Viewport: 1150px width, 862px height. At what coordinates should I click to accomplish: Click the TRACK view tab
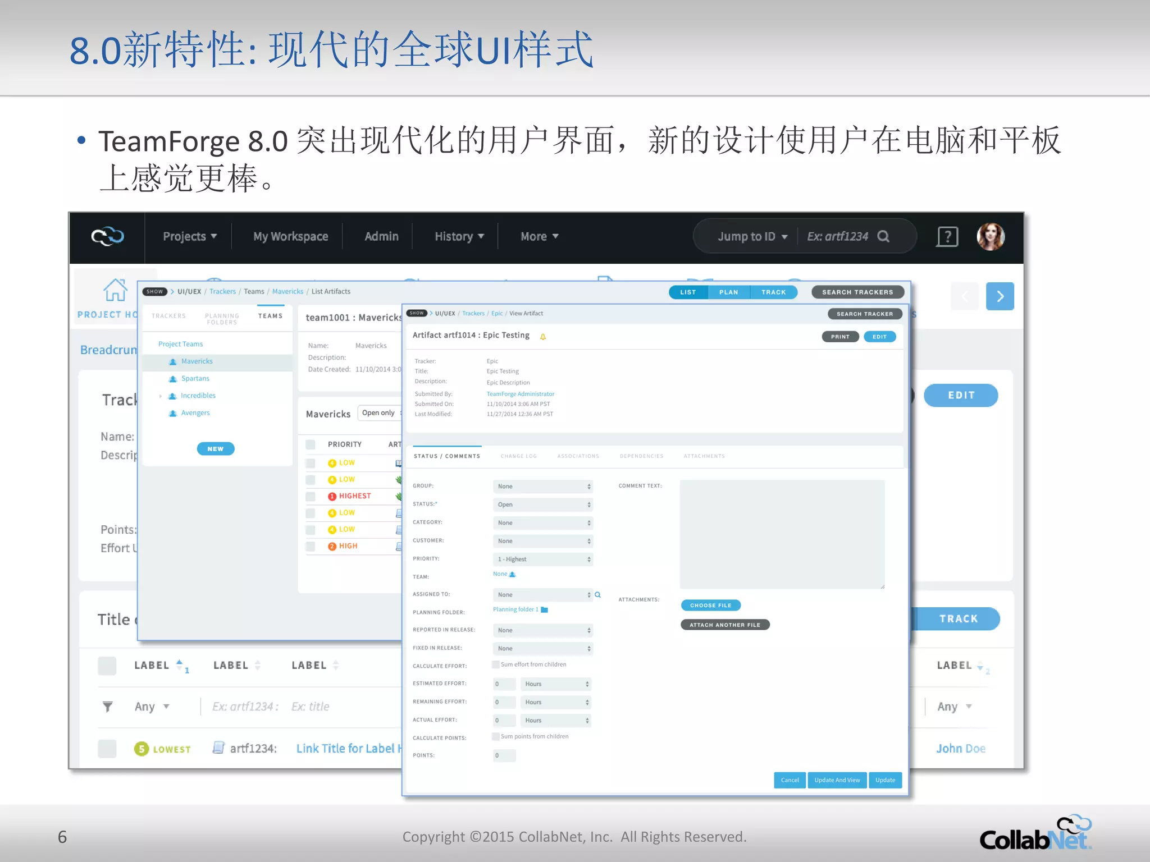pyautogui.click(x=774, y=292)
